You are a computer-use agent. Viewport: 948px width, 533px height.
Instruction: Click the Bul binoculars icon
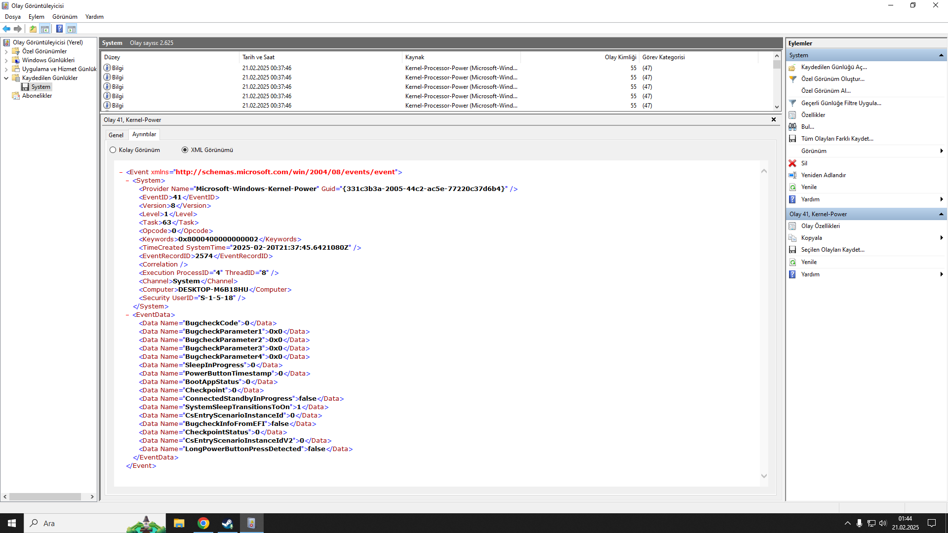pos(792,127)
